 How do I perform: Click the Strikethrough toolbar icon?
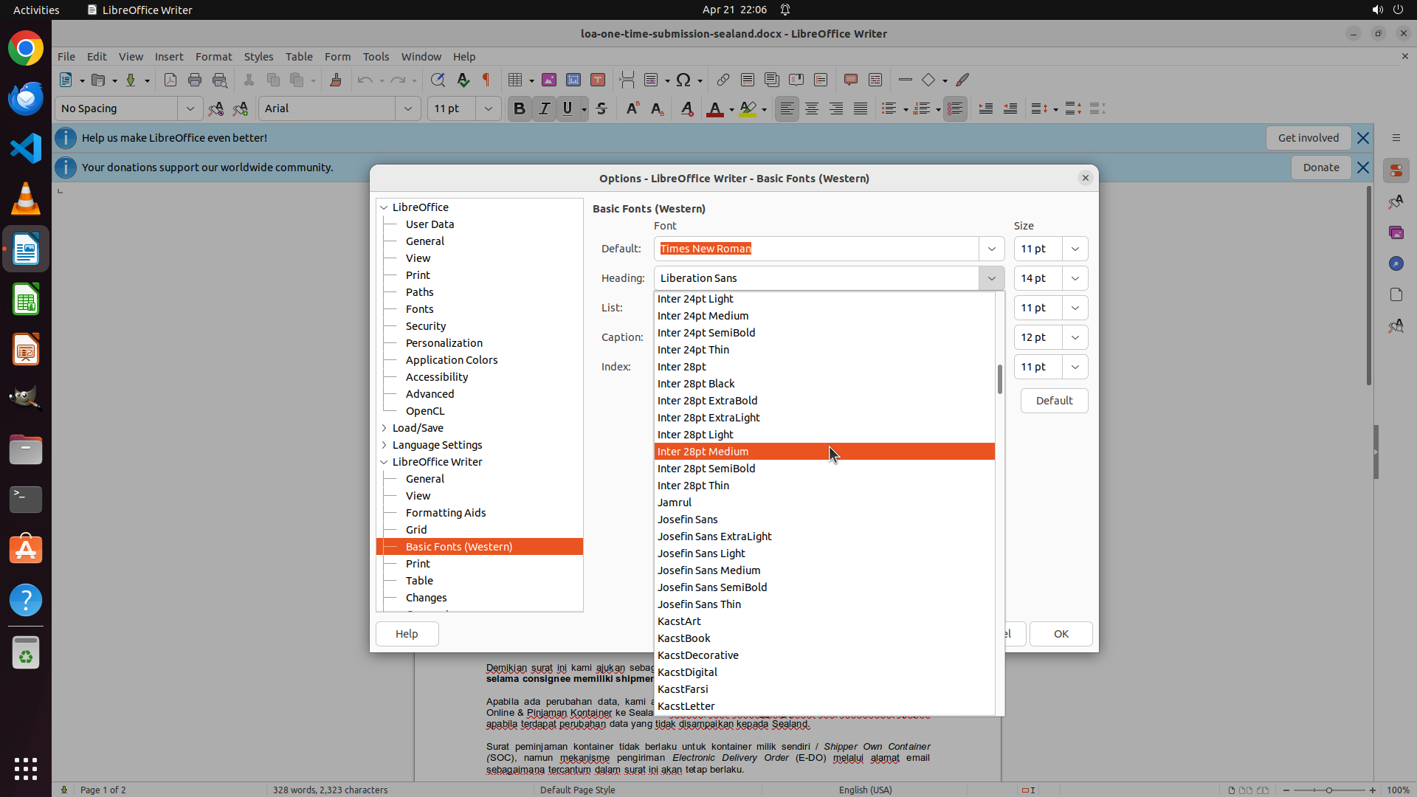(x=601, y=108)
